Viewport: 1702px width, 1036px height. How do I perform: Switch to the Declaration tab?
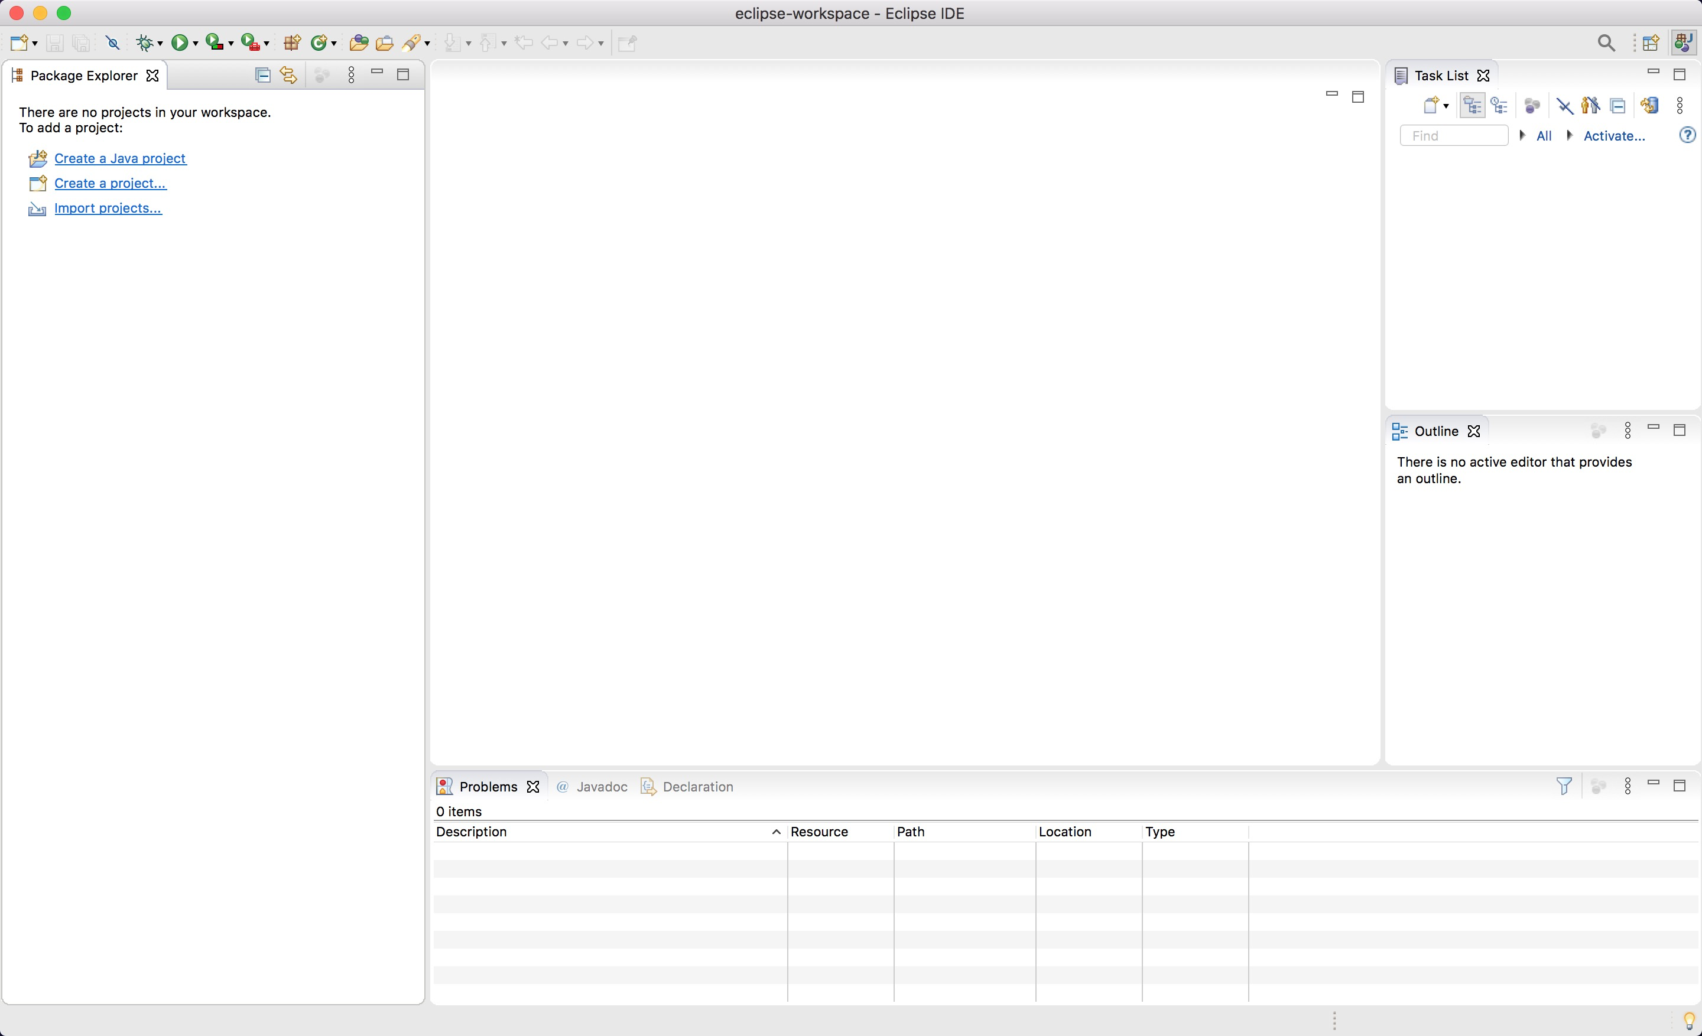pyautogui.click(x=687, y=787)
